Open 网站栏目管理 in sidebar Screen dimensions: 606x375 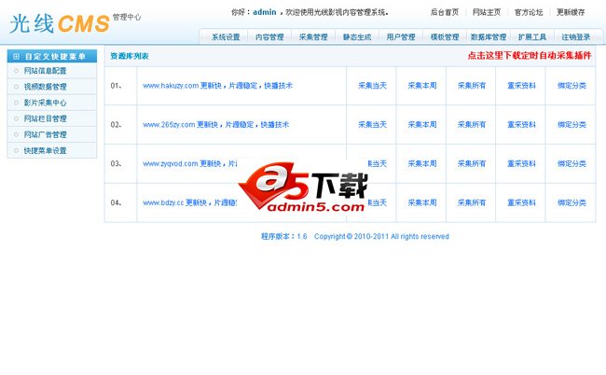click(x=46, y=118)
